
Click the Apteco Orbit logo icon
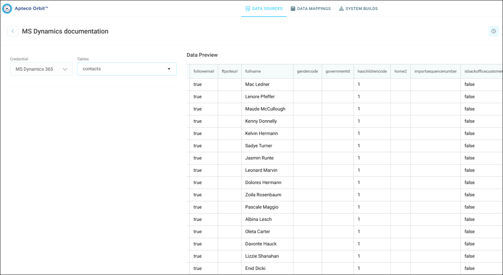click(x=7, y=9)
